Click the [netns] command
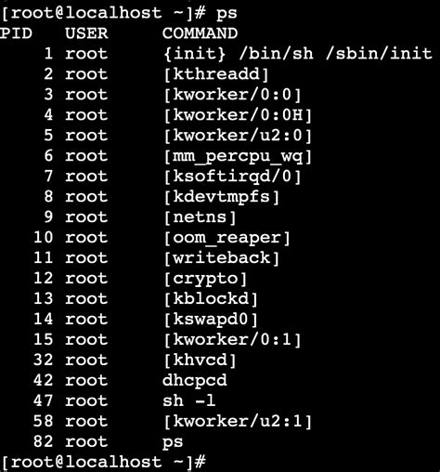 [200, 217]
